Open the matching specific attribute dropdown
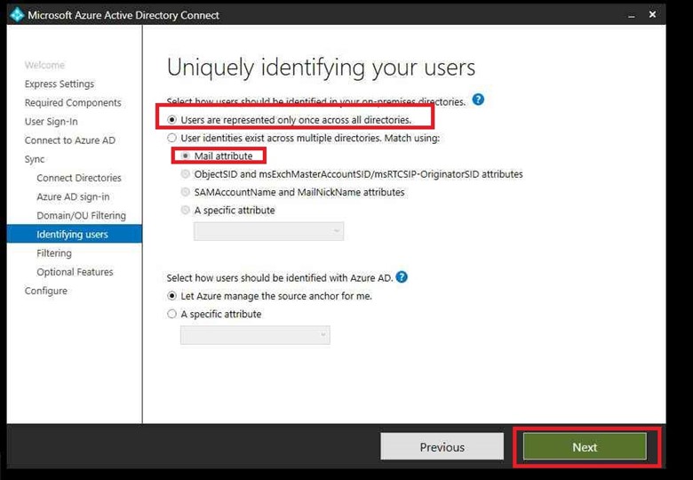 268,231
